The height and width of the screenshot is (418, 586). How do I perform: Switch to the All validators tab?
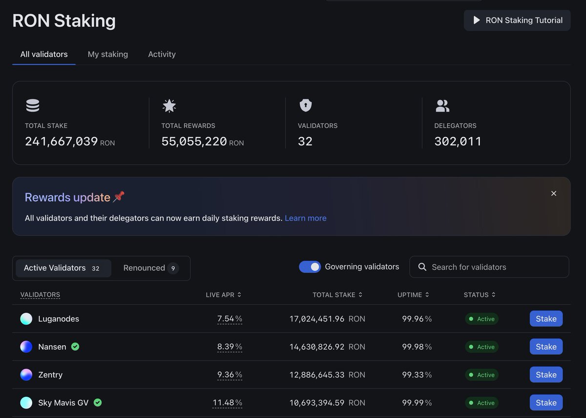44,54
